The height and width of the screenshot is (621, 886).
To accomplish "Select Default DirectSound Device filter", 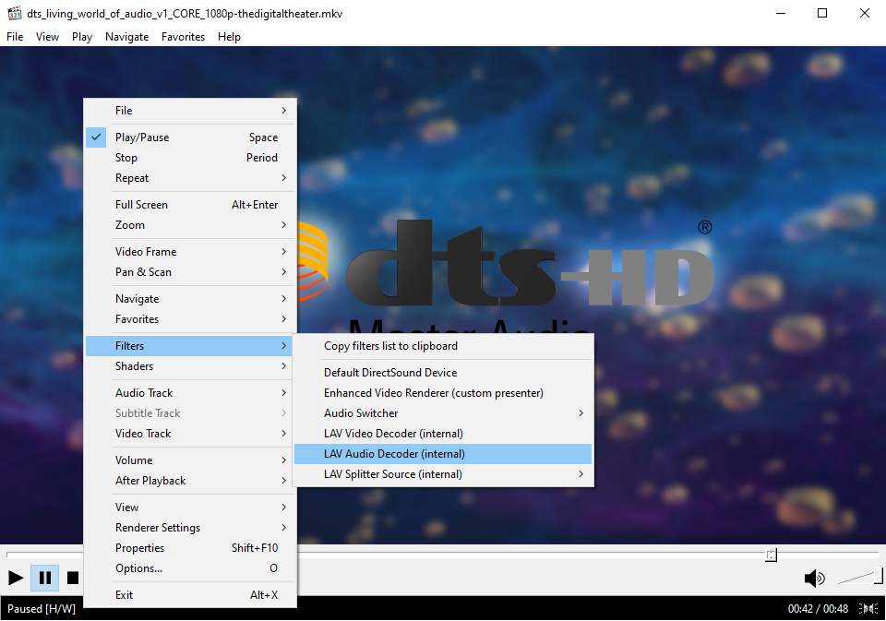I will pos(443,373).
